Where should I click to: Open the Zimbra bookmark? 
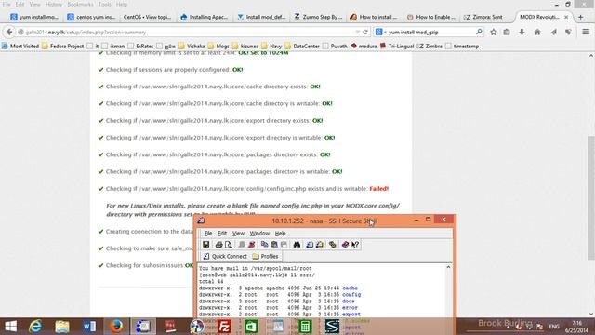[430, 46]
